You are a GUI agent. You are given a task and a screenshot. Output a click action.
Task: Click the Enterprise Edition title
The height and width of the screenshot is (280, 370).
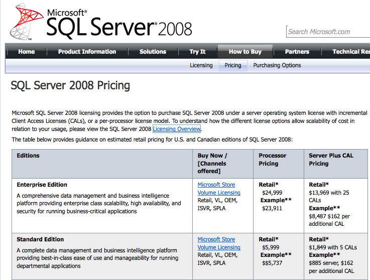[42, 185]
